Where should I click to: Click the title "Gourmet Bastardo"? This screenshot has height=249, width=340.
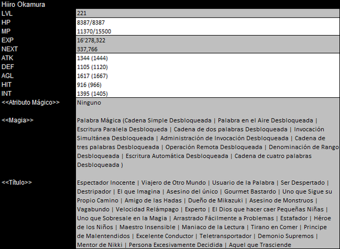coord(250,191)
